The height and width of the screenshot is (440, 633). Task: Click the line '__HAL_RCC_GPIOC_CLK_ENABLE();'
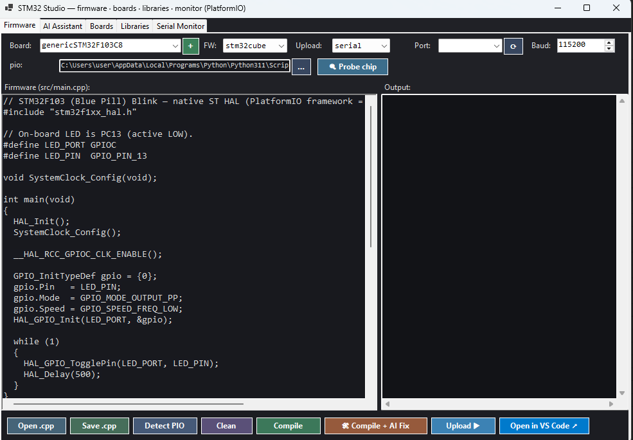[87, 254]
